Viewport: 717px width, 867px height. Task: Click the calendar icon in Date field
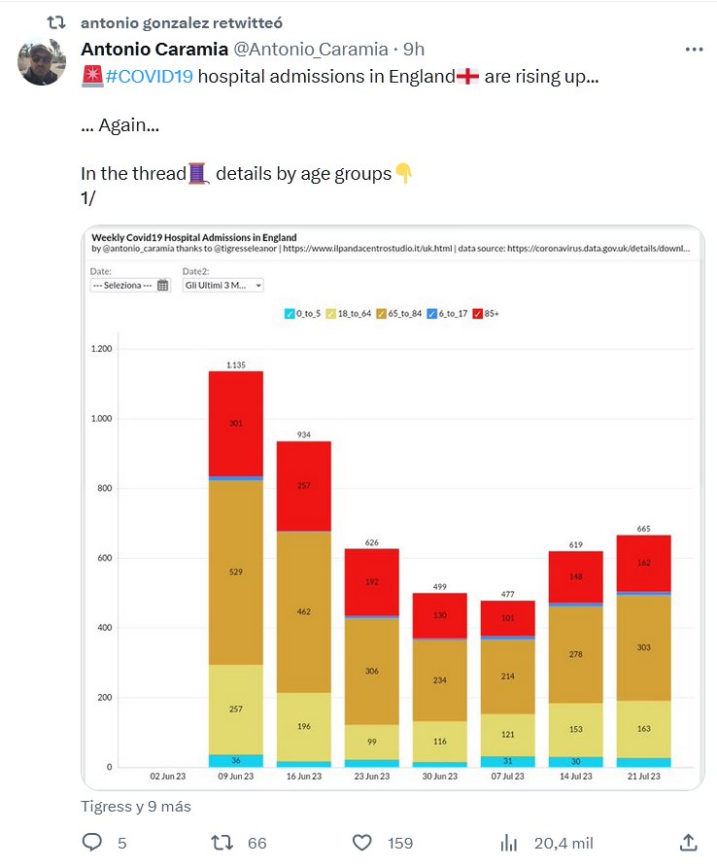tap(162, 286)
